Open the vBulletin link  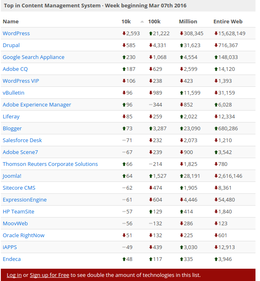click(14, 93)
